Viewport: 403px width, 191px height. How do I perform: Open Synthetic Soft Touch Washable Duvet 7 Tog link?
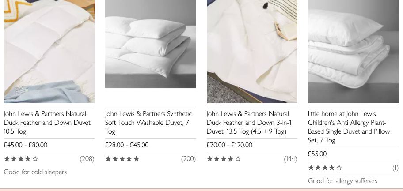pyautogui.click(x=148, y=123)
